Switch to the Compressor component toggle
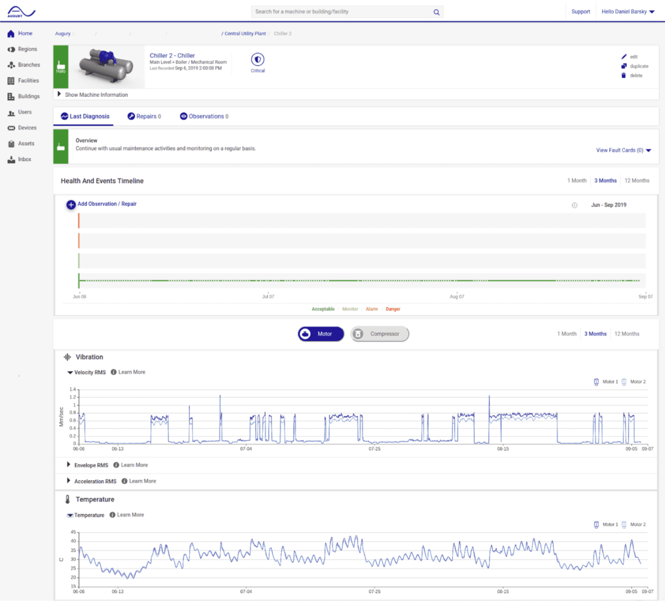Viewport: 665px width, 601px height. click(380, 333)
